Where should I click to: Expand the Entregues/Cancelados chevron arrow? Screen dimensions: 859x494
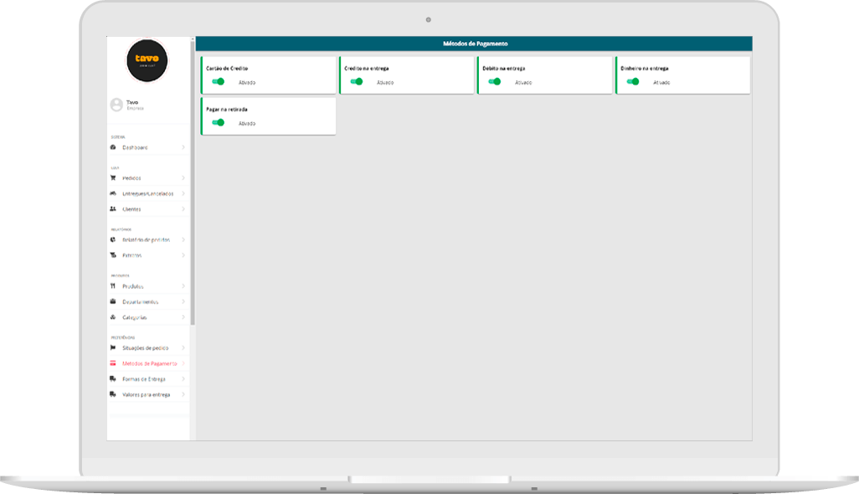point(183,193)
